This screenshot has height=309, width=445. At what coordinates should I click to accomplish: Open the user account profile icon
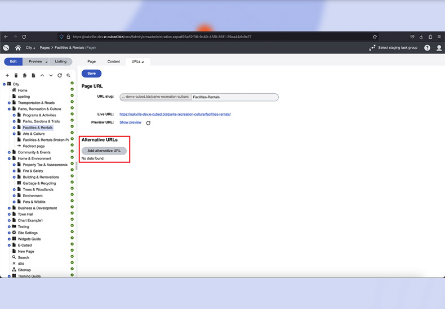coord(439,48)
